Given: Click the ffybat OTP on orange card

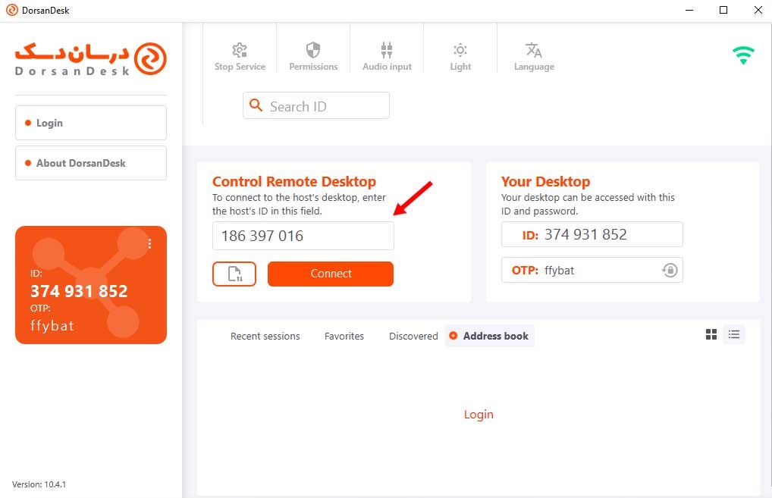Looking at the screenshot, I should 52,326.
